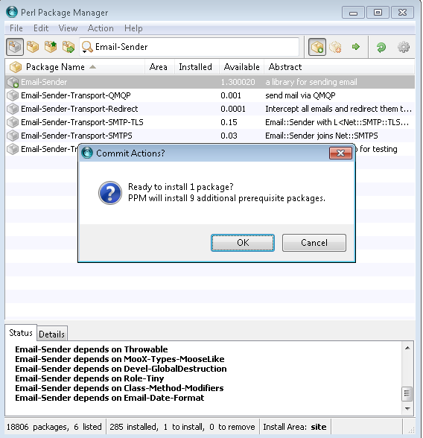The image size is (423, 438).
Task: Switch to the Status tab
Action: pyautogui.click(x=21, y=333)
